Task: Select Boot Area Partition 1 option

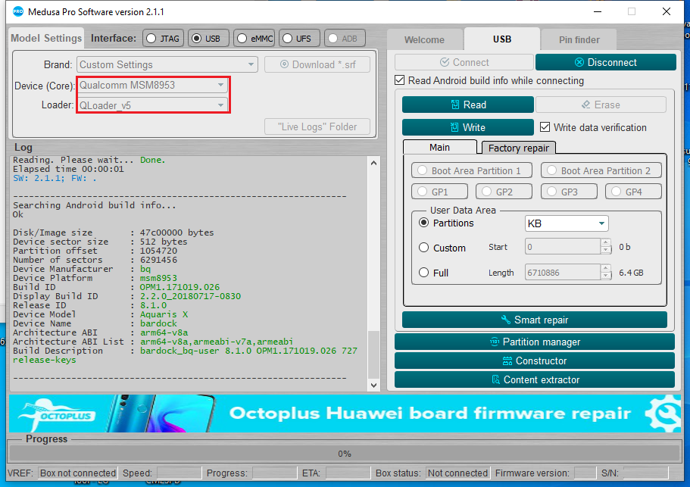Action: (472, 170)
